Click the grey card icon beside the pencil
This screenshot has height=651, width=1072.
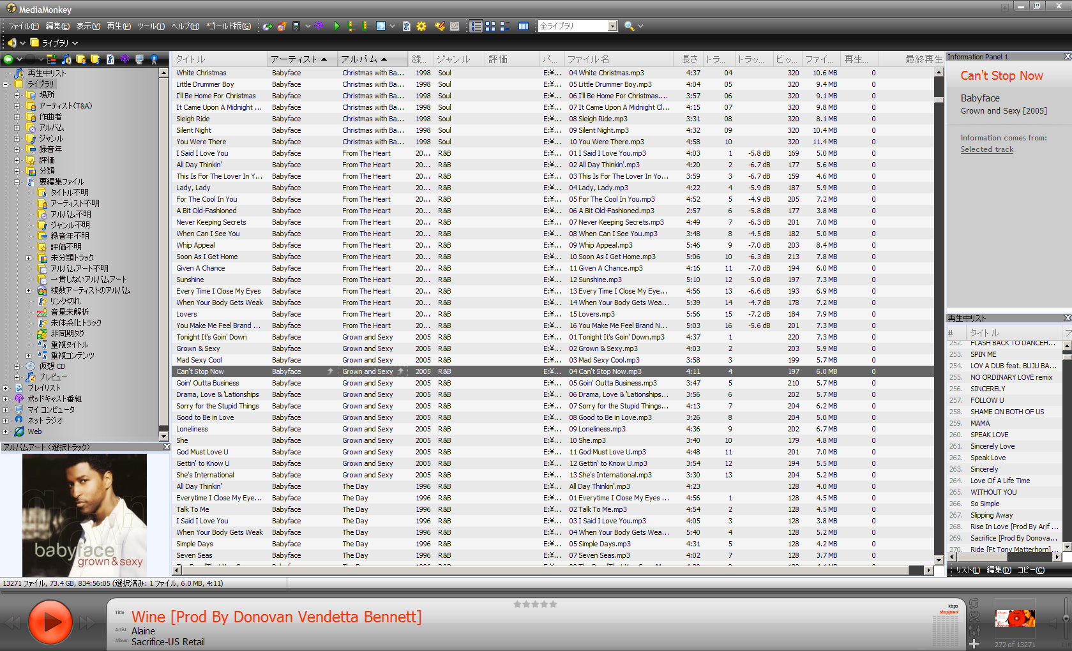tap(455, 26)
